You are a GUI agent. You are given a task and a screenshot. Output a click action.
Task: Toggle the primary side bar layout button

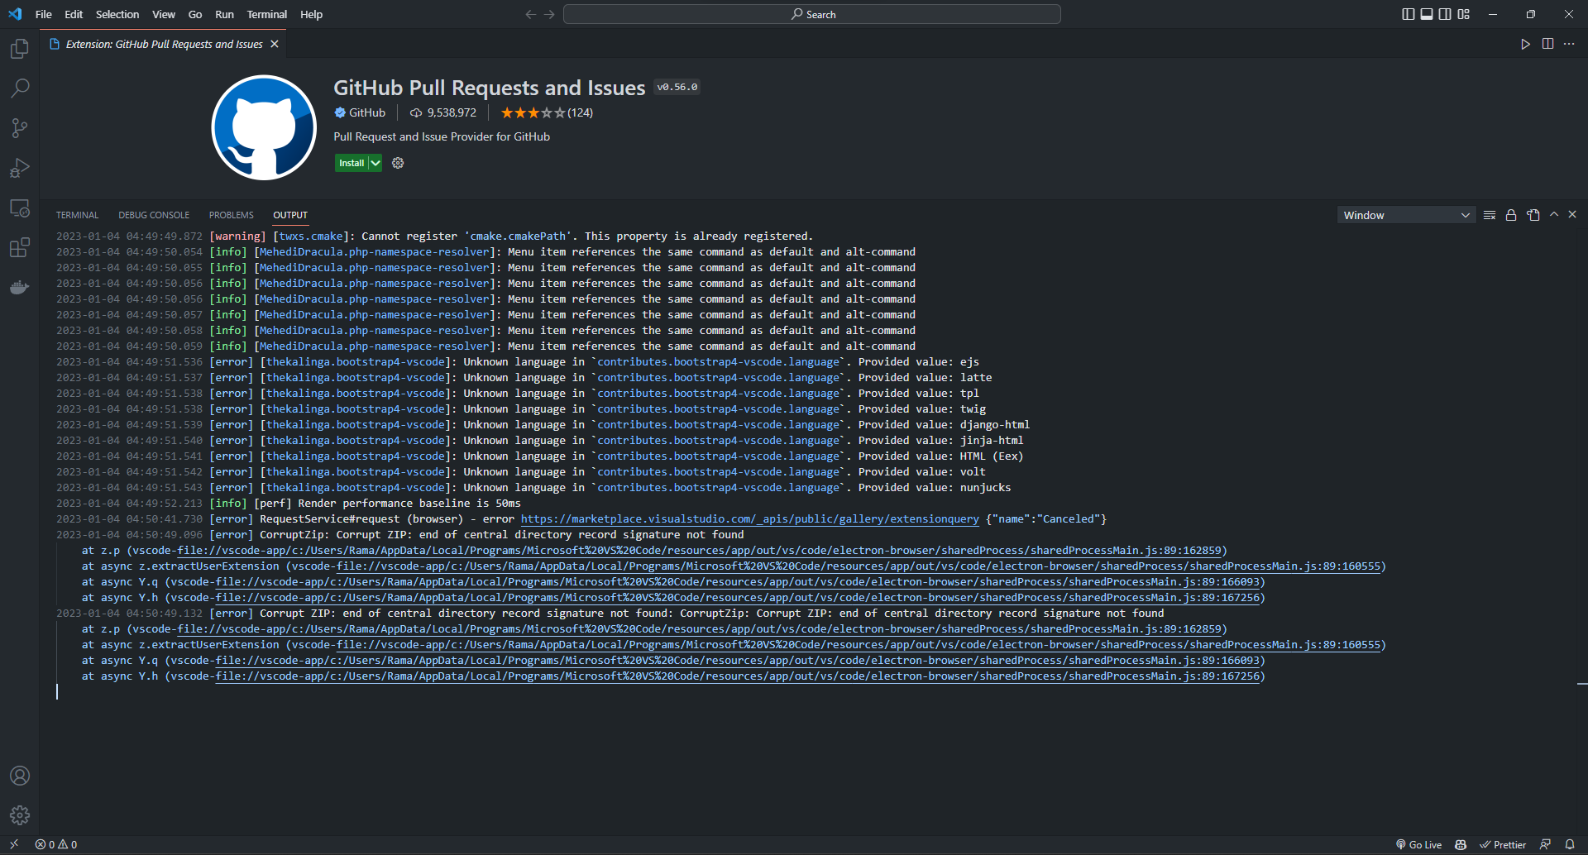coord(1409,14)
